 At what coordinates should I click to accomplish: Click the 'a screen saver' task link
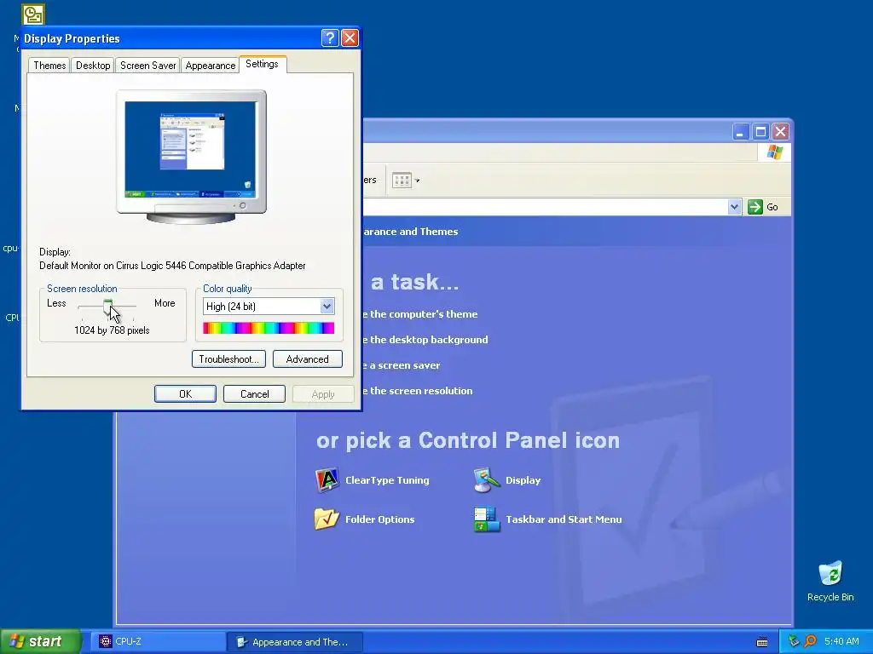click(402, 365)
